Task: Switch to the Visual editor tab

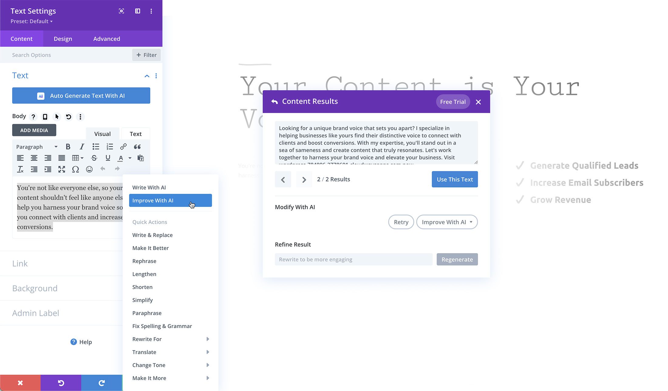Action: 102,134
